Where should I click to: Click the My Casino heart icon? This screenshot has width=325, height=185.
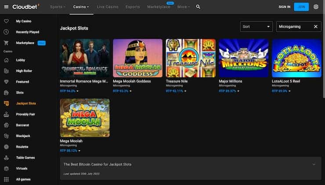(x=6, y=21)
